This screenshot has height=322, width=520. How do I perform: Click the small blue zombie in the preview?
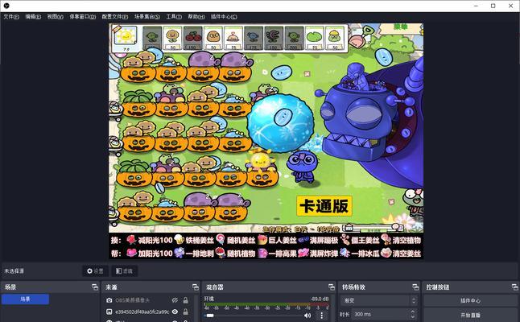point(303,167)
